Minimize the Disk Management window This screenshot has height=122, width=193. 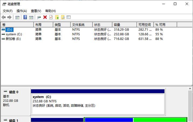pos(163,4)
